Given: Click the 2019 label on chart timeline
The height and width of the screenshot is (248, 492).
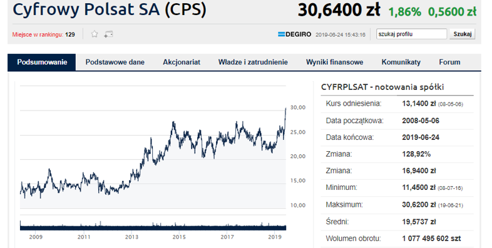Looking at the screenshot, I should click(x=275, y=237).
